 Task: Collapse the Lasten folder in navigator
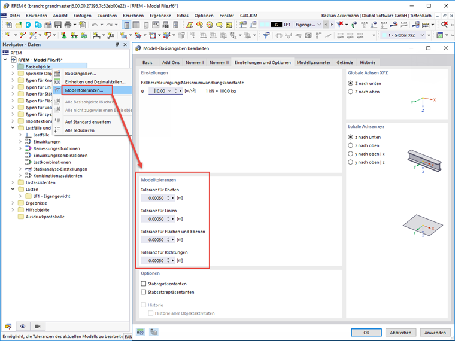click(x=13, y=190)
